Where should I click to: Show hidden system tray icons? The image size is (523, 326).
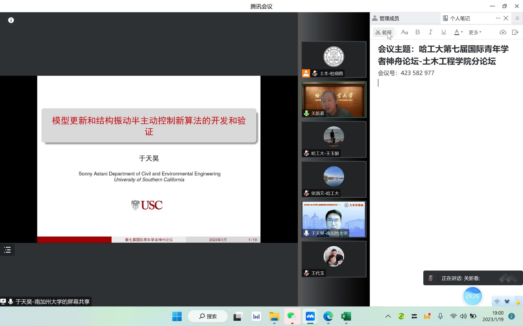(388, 316)
